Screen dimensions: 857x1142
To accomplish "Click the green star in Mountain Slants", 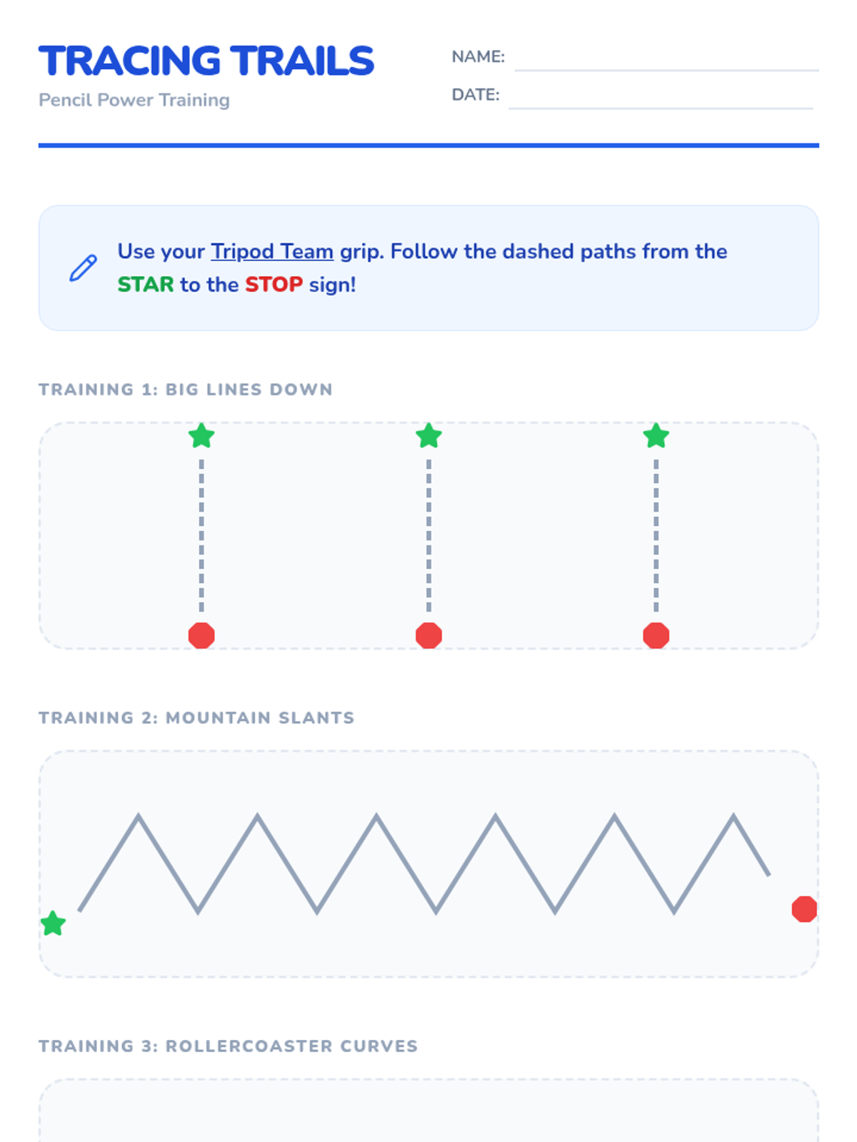I will pyautogui.click(x=54, y=924).
